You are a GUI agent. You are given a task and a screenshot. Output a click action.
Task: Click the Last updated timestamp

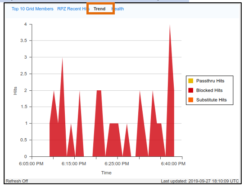click(200, 181)
